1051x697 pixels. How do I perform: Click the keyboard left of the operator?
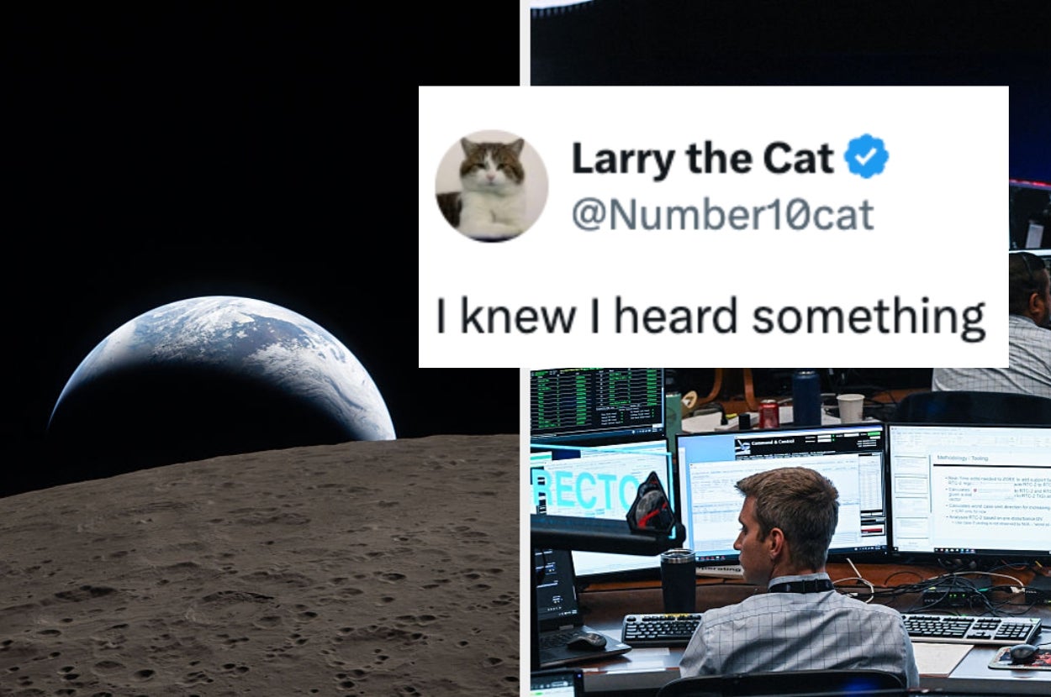tap(663, 629)
